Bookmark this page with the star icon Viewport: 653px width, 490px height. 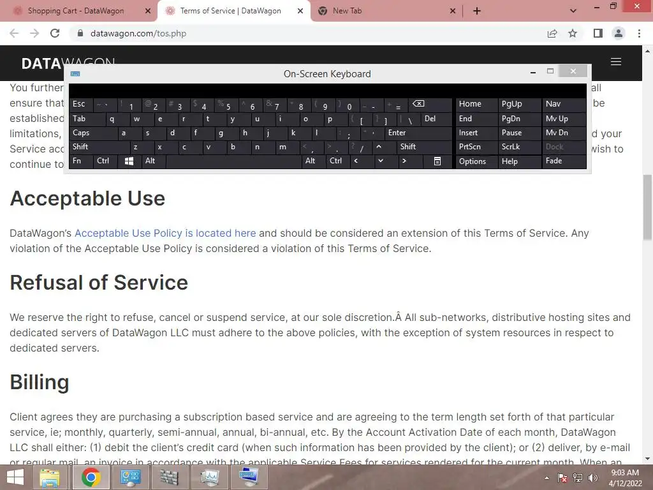(573, 33)
